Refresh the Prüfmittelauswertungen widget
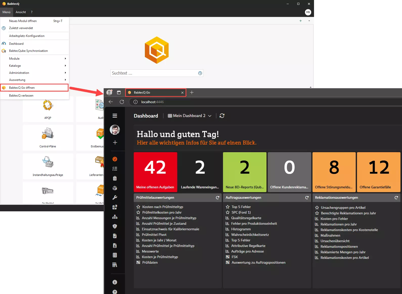This screenshot has height=294, width=402. click(217, 198)
